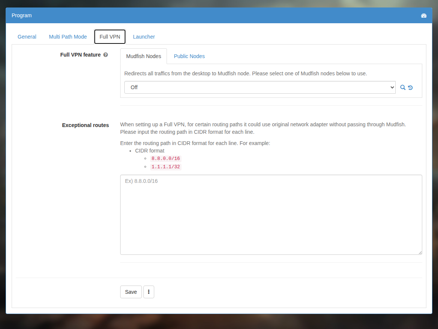
Task: Click the Save button
Action: tap(131, 292)
